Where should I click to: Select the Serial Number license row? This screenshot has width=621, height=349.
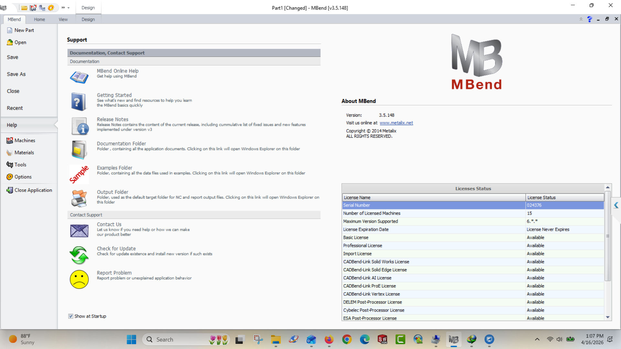pos(473,205)
